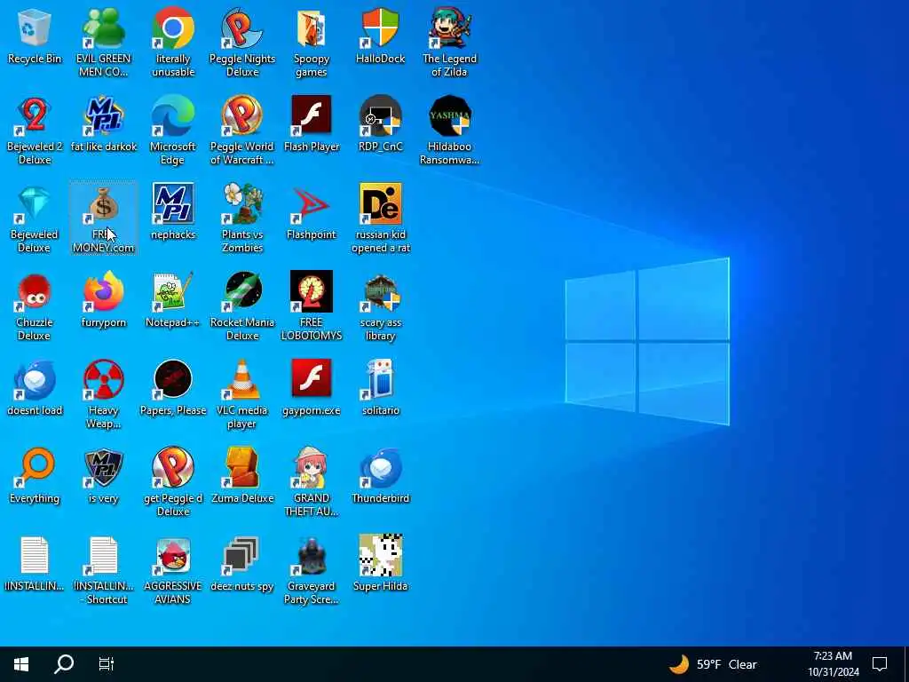909x682 pixels.
Task: Open the clock showing 7:23 AM
Action: (x=833, y=664)
